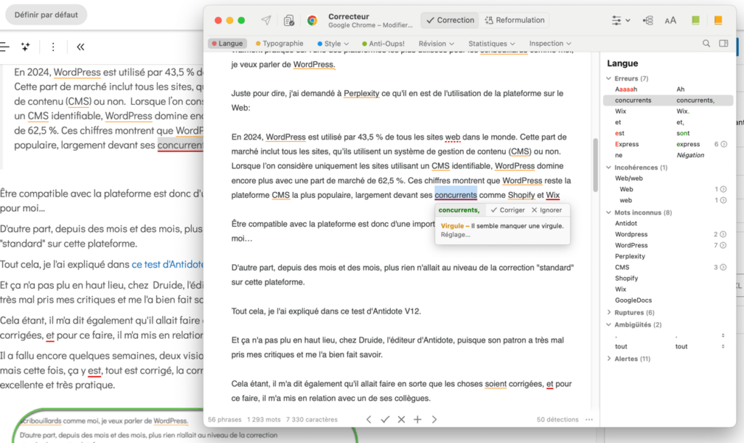This screenshot has width=744, height=443.
Task: Select the 'Aaaaah' error row
Action: tap(668, 89)
